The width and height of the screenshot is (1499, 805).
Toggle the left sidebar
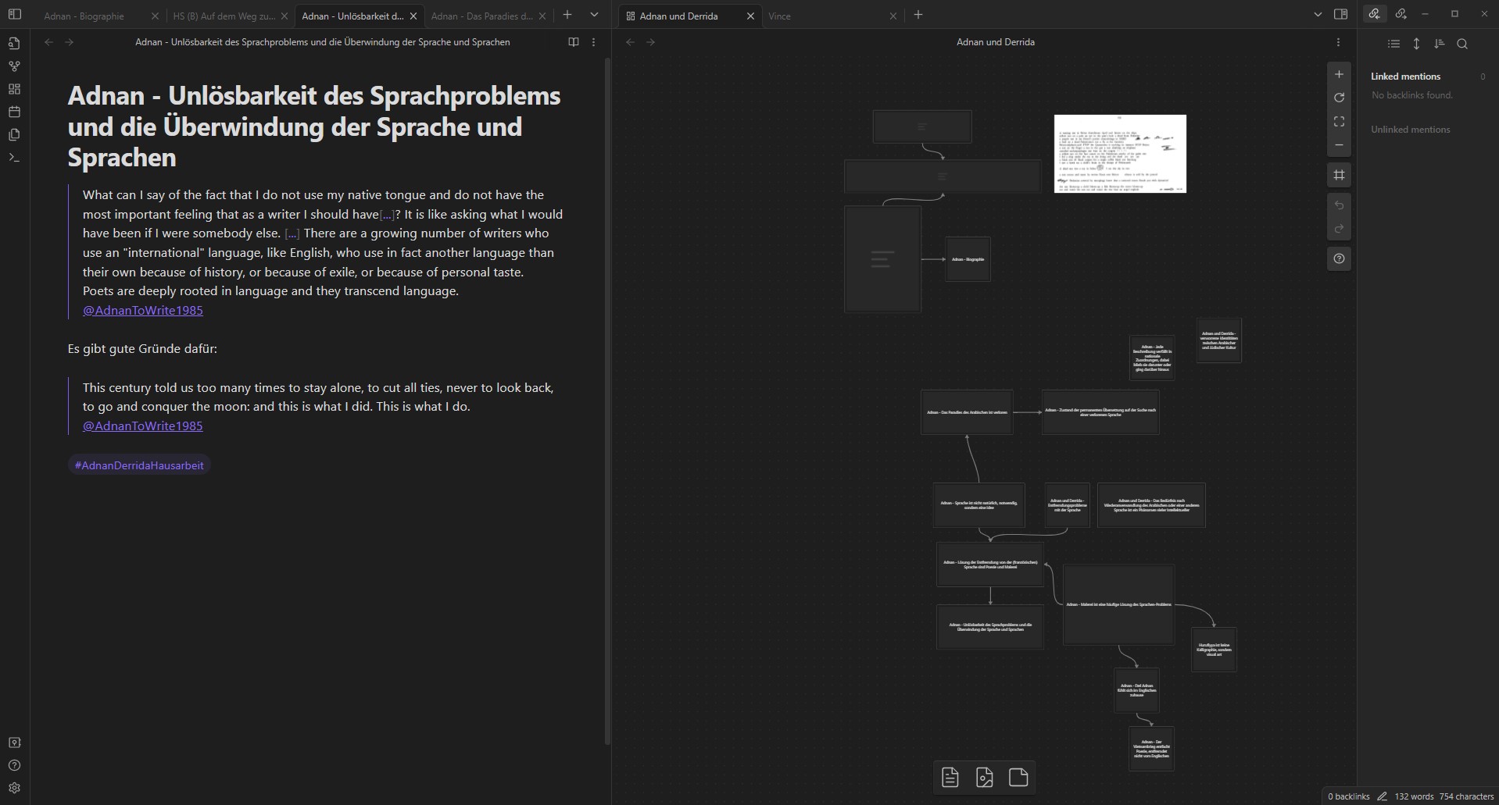(x=14, y=14)
